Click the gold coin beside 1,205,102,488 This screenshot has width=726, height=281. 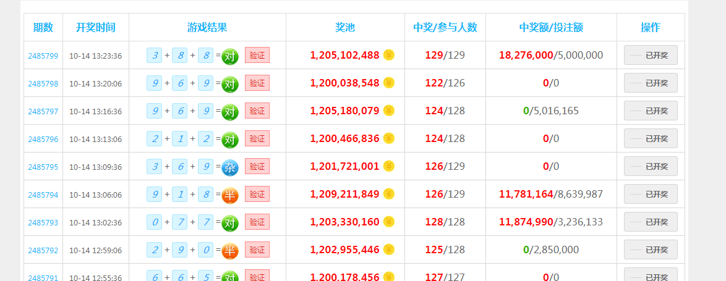[x=389, y=55]
